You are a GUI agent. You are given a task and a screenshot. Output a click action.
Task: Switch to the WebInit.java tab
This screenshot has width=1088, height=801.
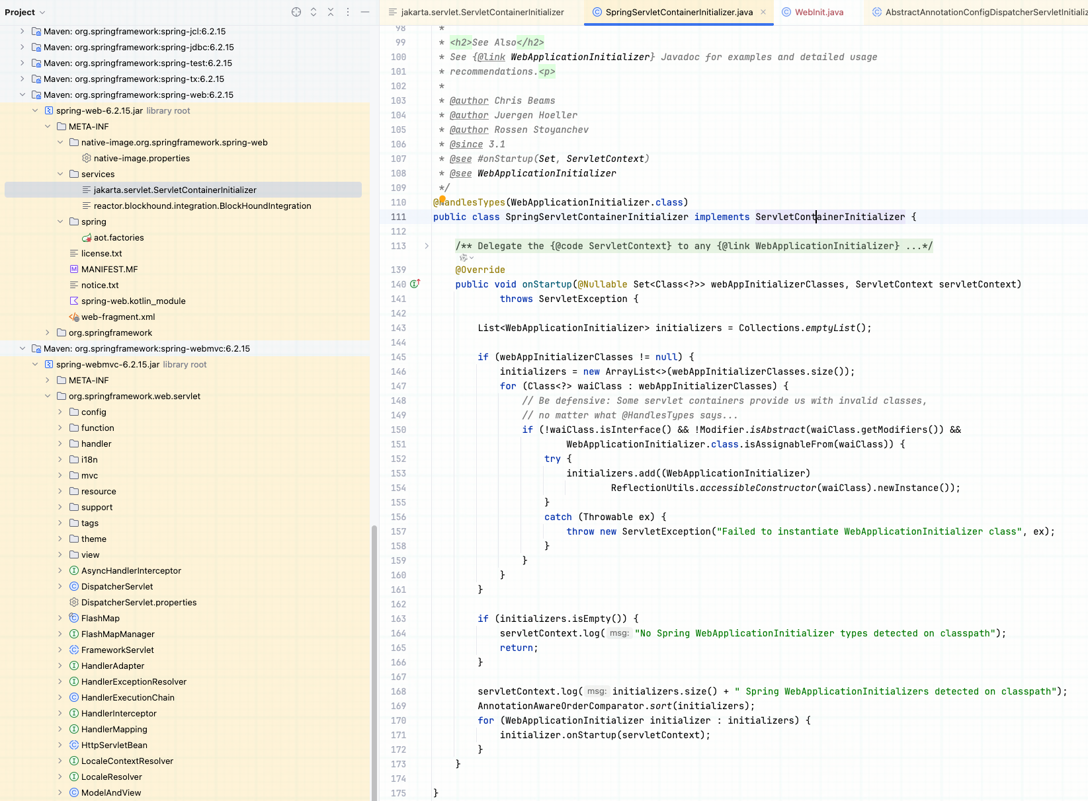818,12
